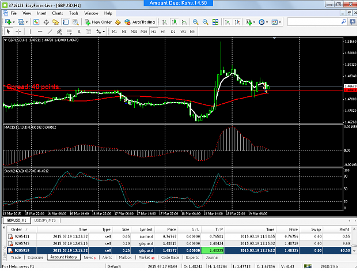Click order 9205411 row icon
Screen dimensions: 360x271
(x=10, y=237)
